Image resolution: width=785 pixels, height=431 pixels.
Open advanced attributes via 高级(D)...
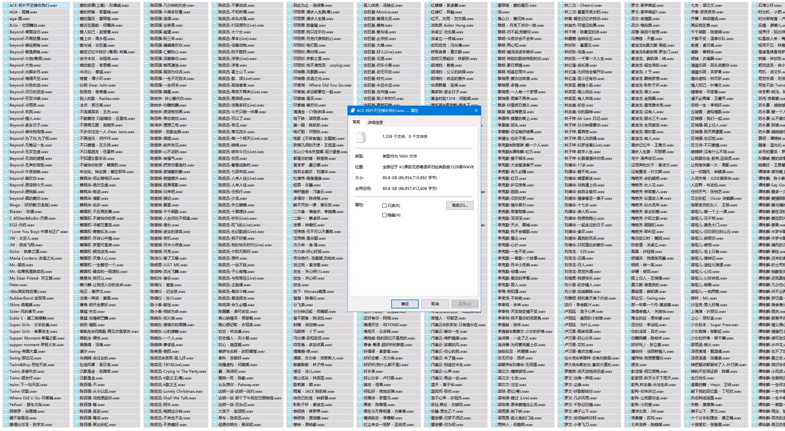coord(460,205)
